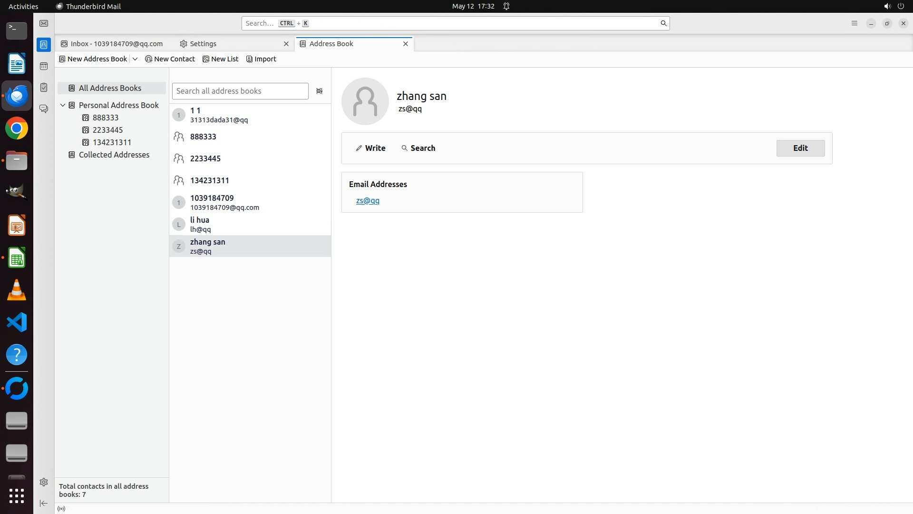
Task: Open Settings gear in spaces toolbar
Action: [44, 482]
